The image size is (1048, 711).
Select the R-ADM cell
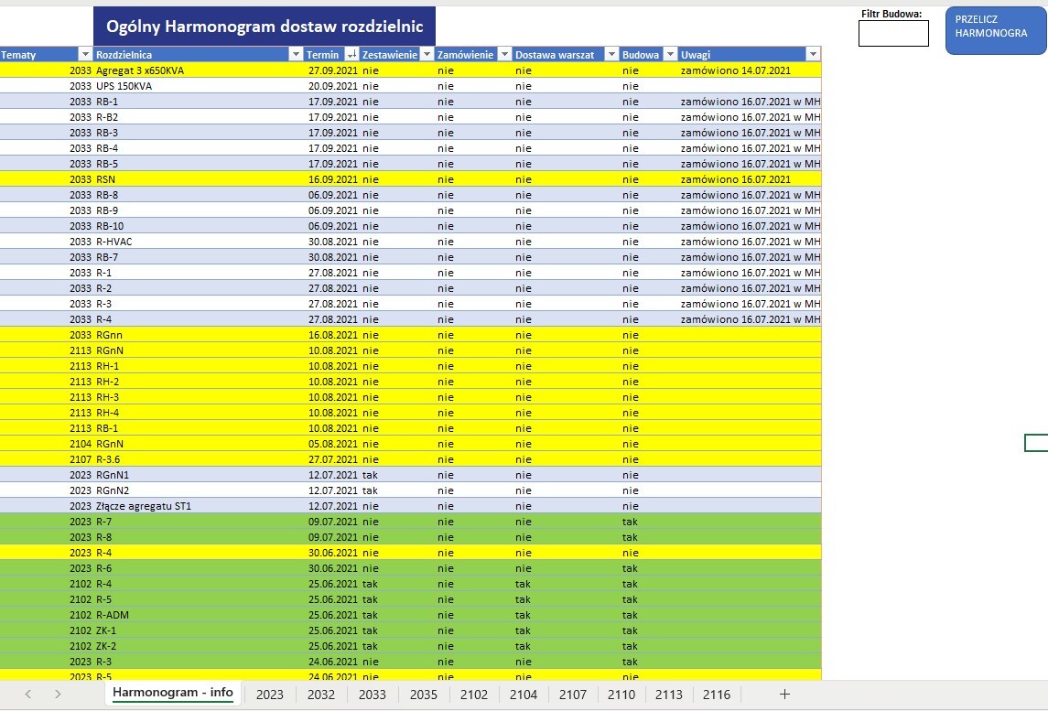click(199, 615)
